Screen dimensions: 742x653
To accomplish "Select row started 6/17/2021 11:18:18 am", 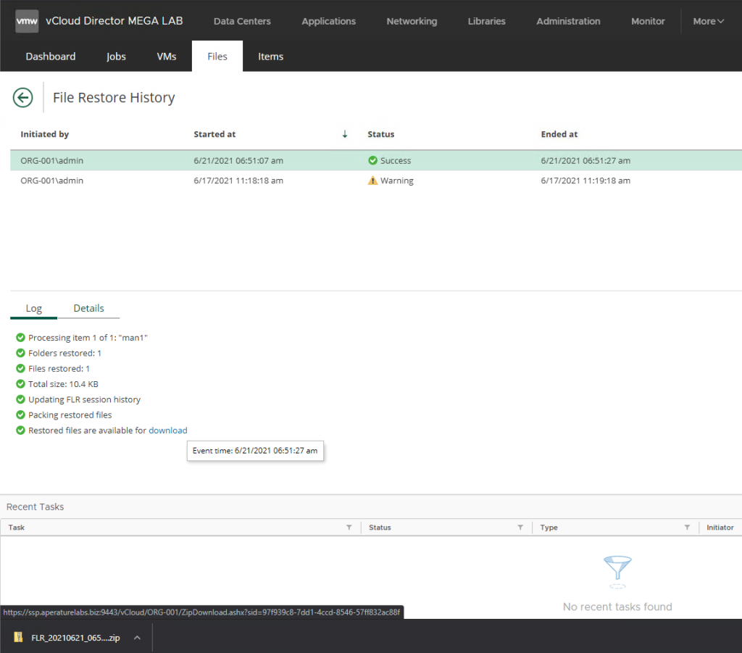I will pyautogui.click(x=376, y=180).
